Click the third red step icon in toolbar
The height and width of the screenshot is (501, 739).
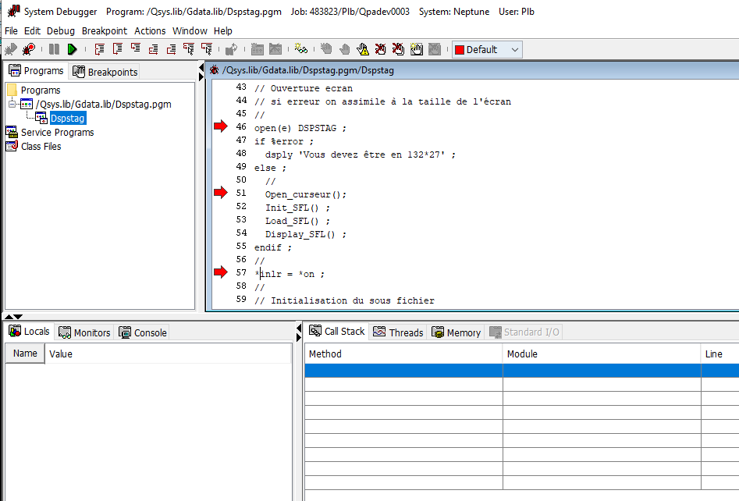click(x=135, y=49)
